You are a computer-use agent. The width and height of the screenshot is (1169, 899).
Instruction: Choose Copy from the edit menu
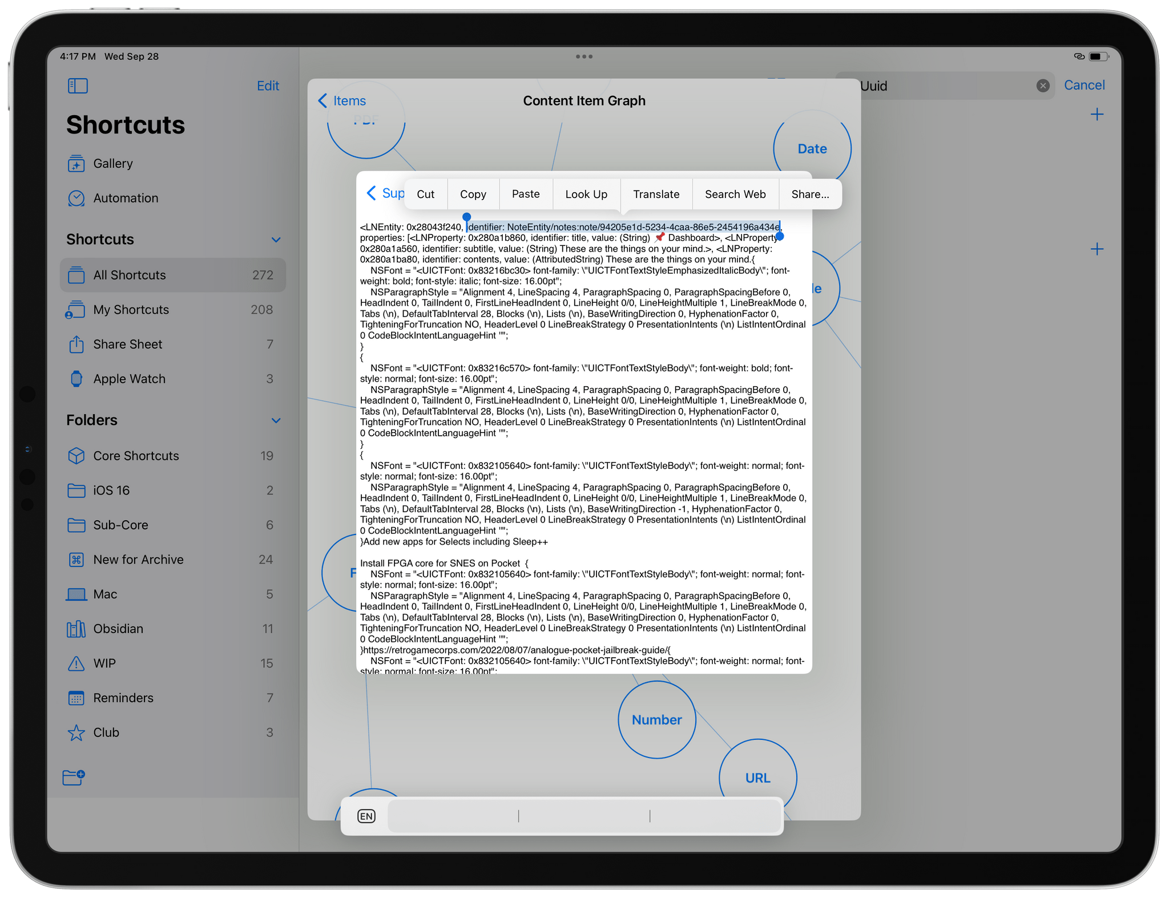(473, 194)
